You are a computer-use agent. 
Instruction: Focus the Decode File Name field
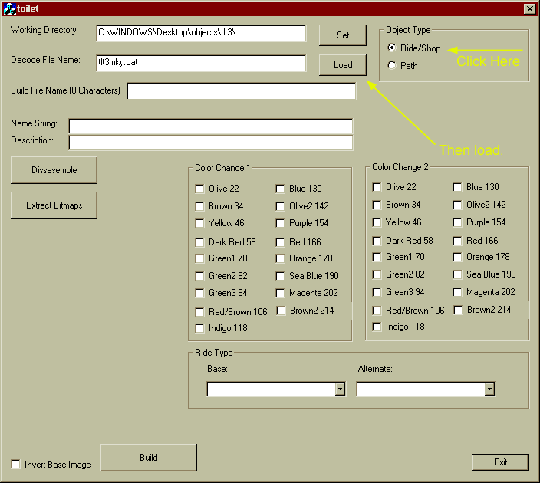click(x=201, y=63)
